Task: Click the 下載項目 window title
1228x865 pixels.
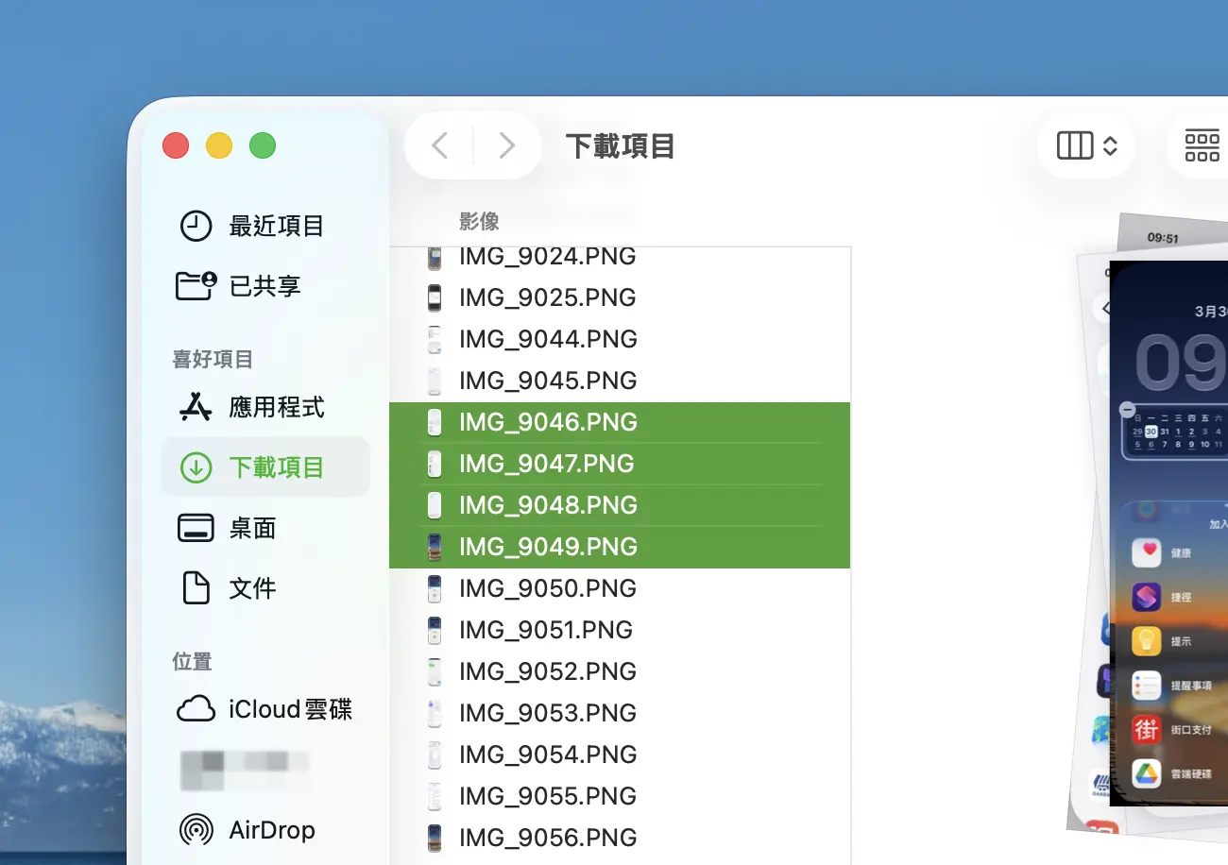Action: coord(620,146)
